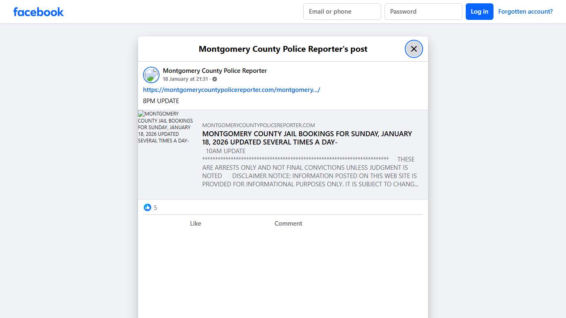Select the Montgomery County Police Reporter page name
The height and width of the screenshot is (318, 566).
(215, 70)
